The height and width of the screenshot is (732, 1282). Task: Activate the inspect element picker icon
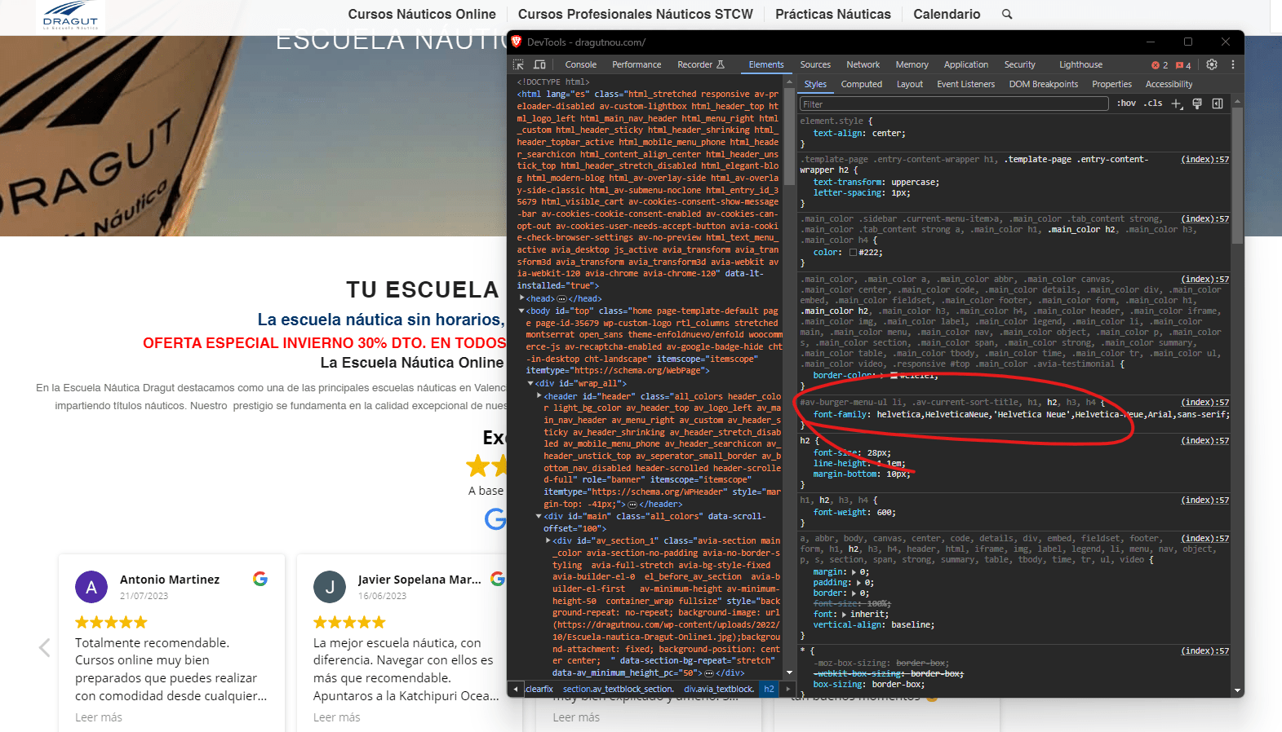coord(518,64)
